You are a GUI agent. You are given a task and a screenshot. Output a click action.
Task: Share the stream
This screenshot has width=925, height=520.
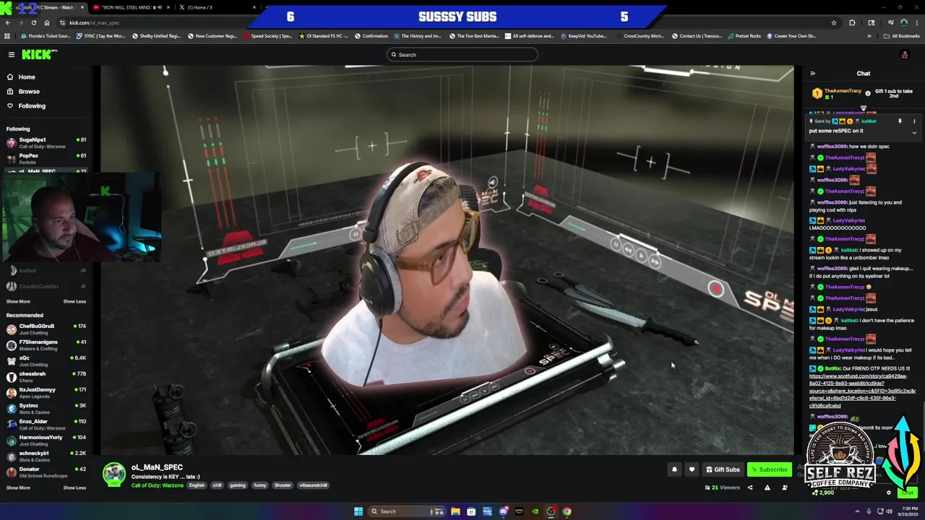(x=749, y=487)
